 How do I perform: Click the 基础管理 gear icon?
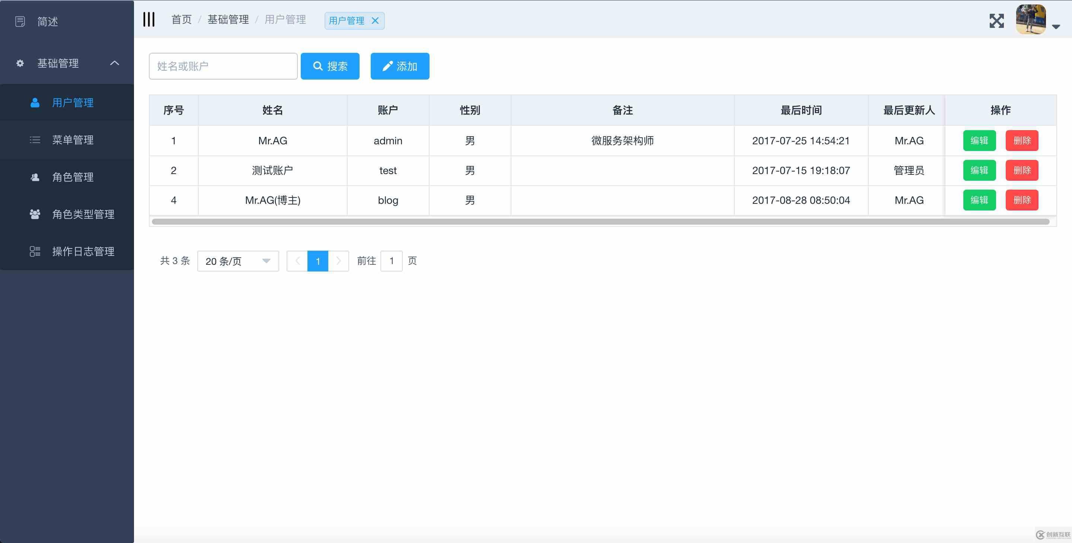(20, 63)
